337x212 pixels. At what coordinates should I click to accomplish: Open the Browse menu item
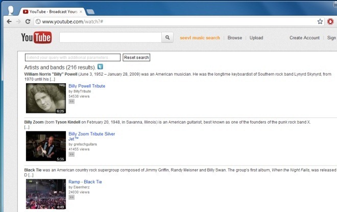(235, 38)
